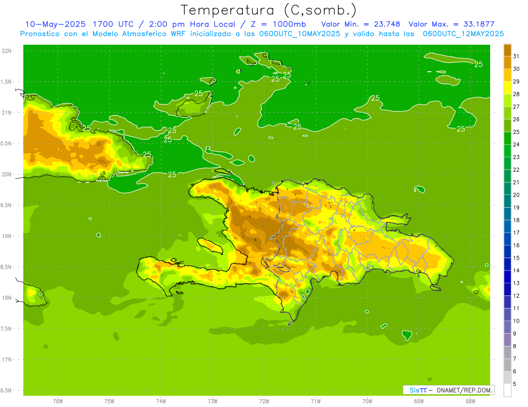Image resolution: width=528 pixels, height=407 pixels.
Task: Click the green scale band between 23 and 24
Action: point(507,151)
